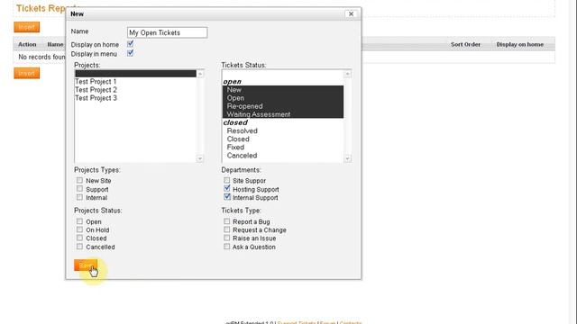
Task: Check the Support project type
Action: click(x=79, y=189)
